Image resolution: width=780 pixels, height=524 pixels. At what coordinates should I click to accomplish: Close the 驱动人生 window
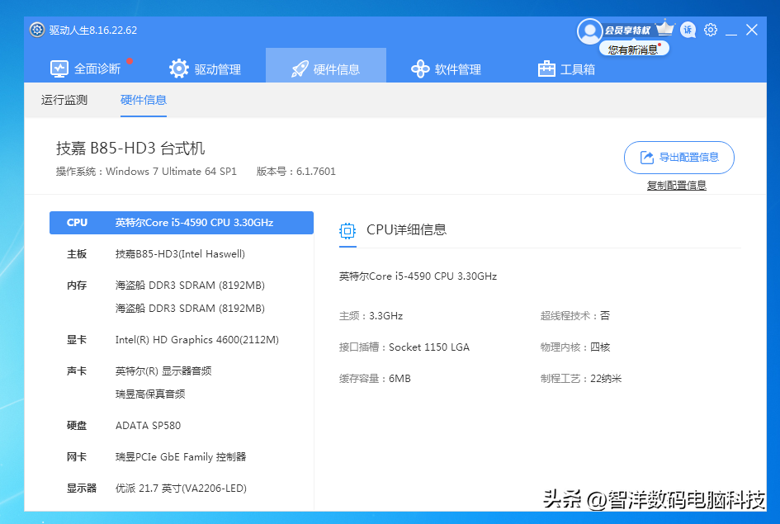752,30
